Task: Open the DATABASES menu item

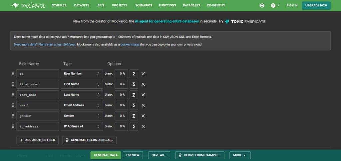Action: click(191, 5)
